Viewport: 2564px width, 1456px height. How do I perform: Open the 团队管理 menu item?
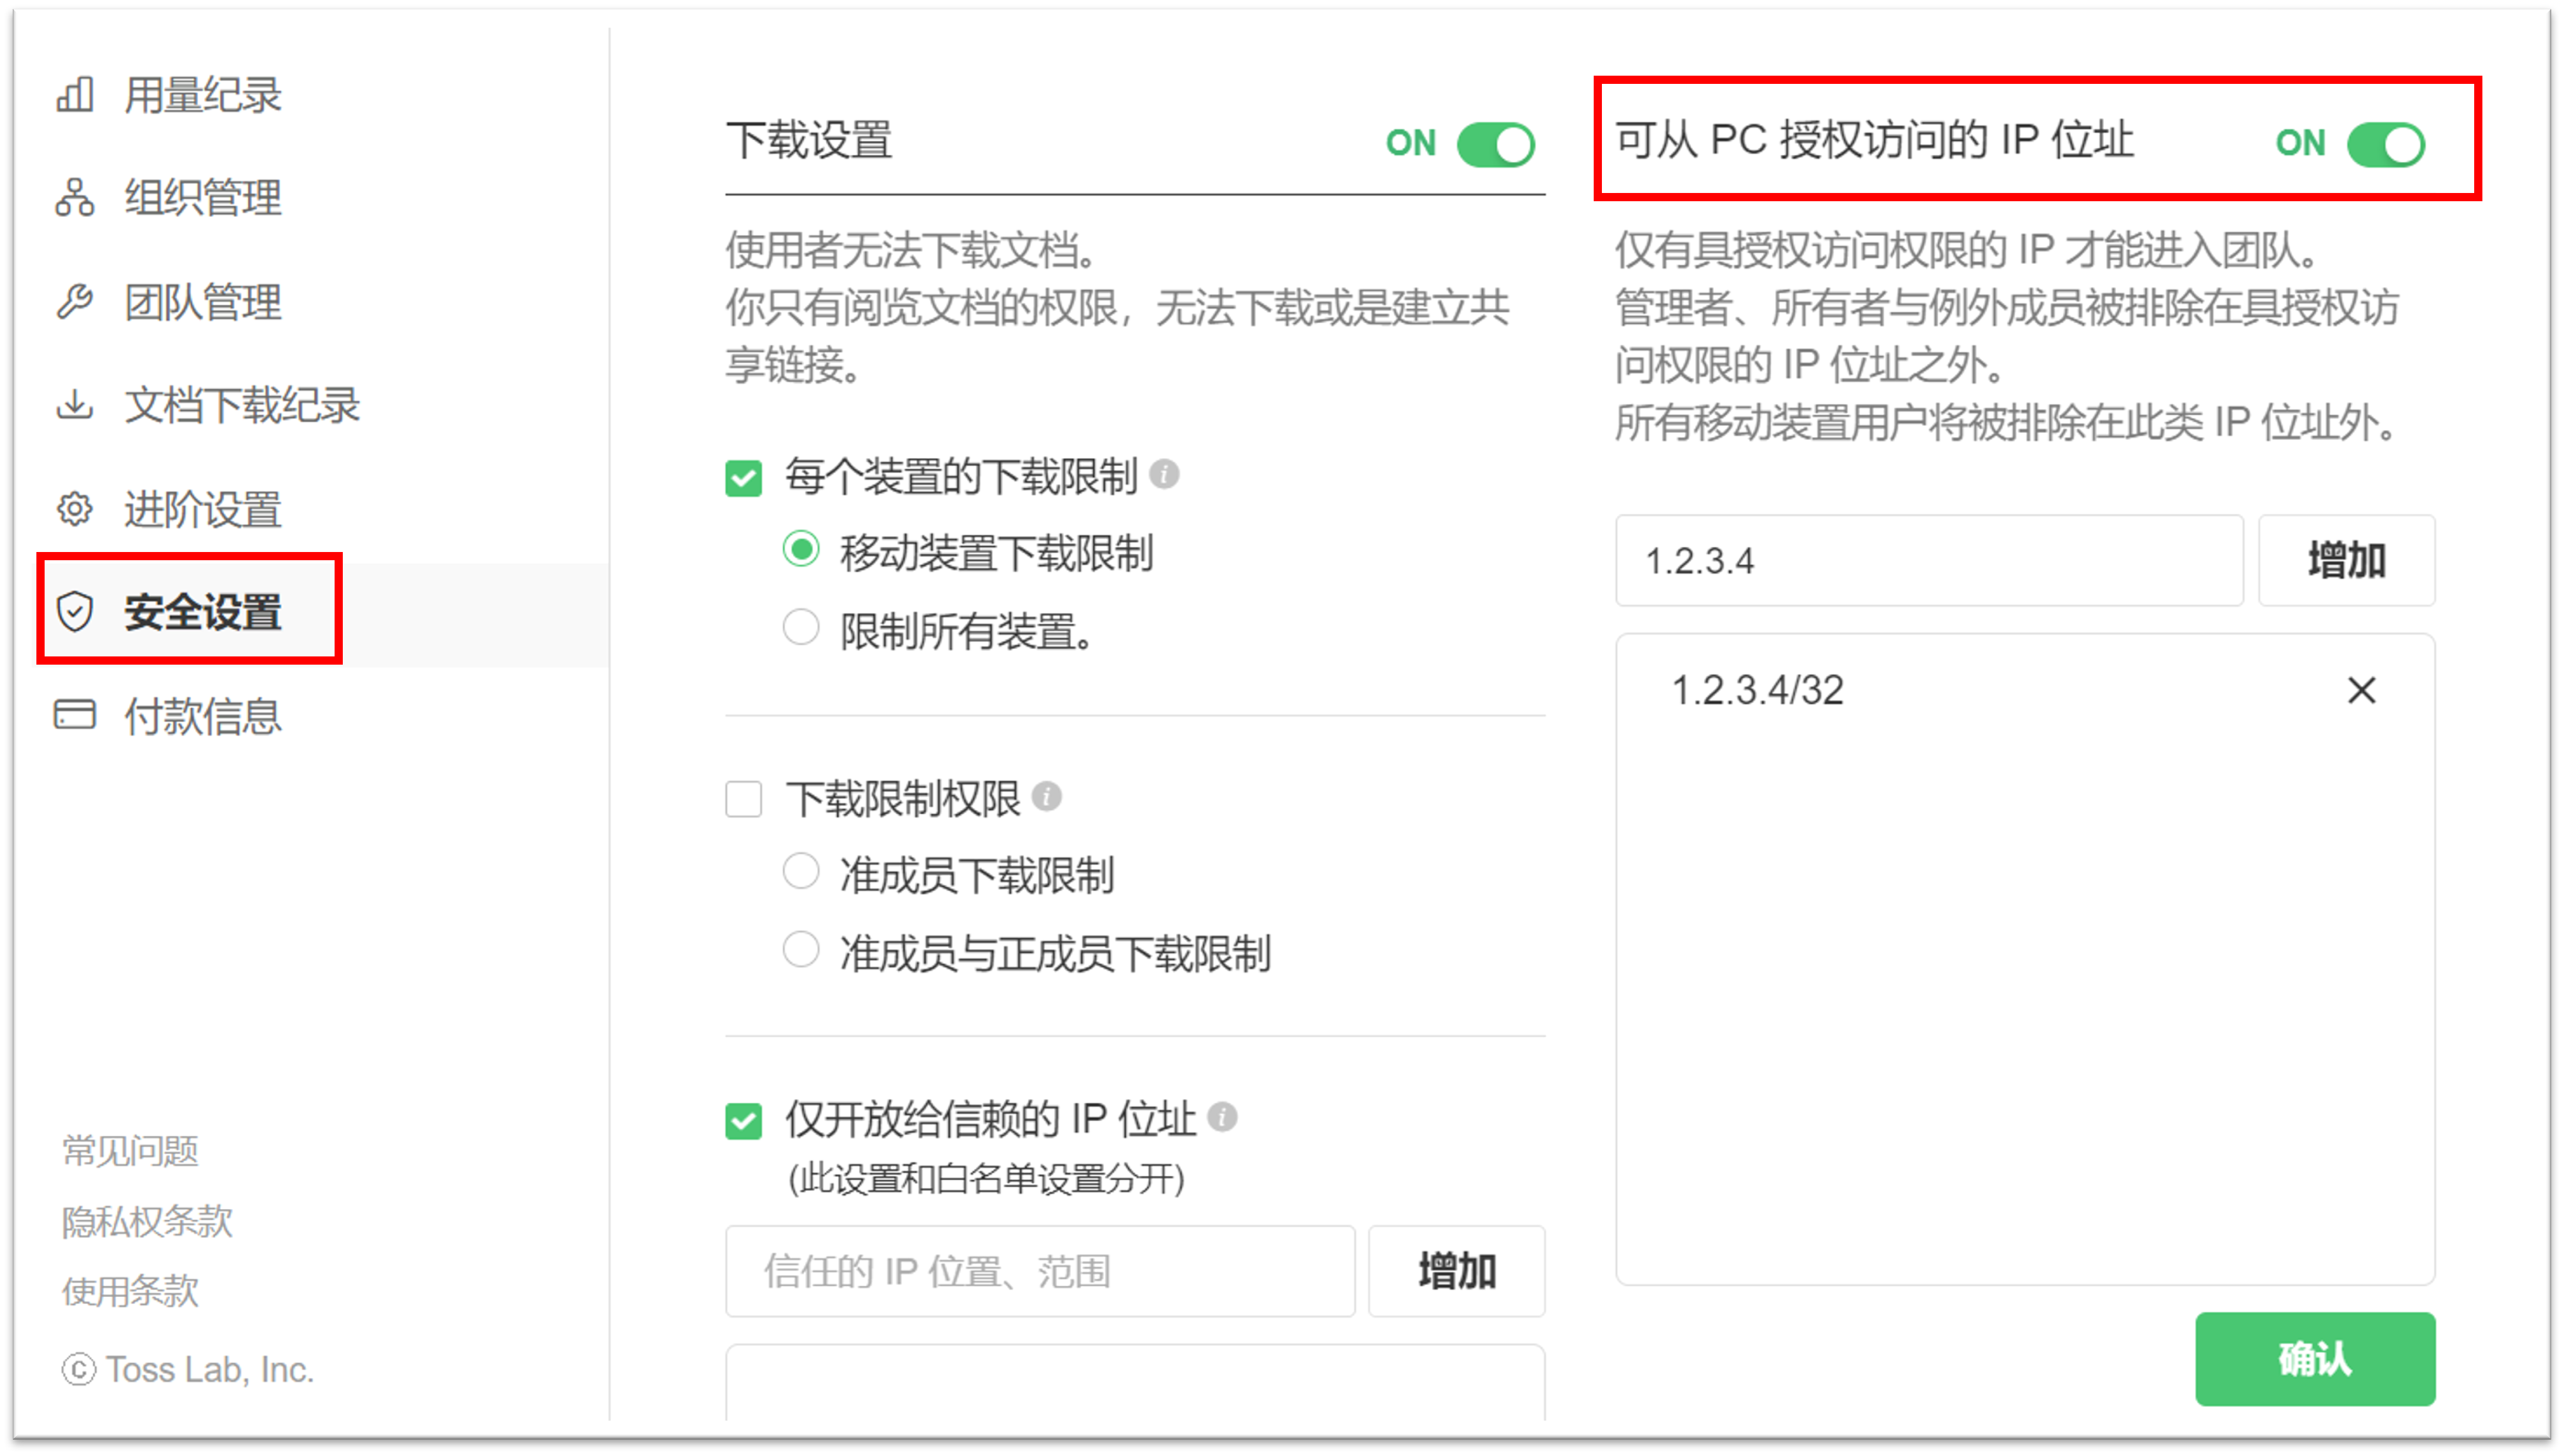click(x=202, y=302)
